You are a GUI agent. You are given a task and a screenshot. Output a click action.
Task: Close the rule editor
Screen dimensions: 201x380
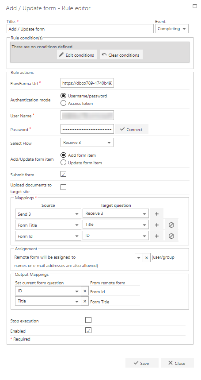pyautogui.click(x=177, y=363)
